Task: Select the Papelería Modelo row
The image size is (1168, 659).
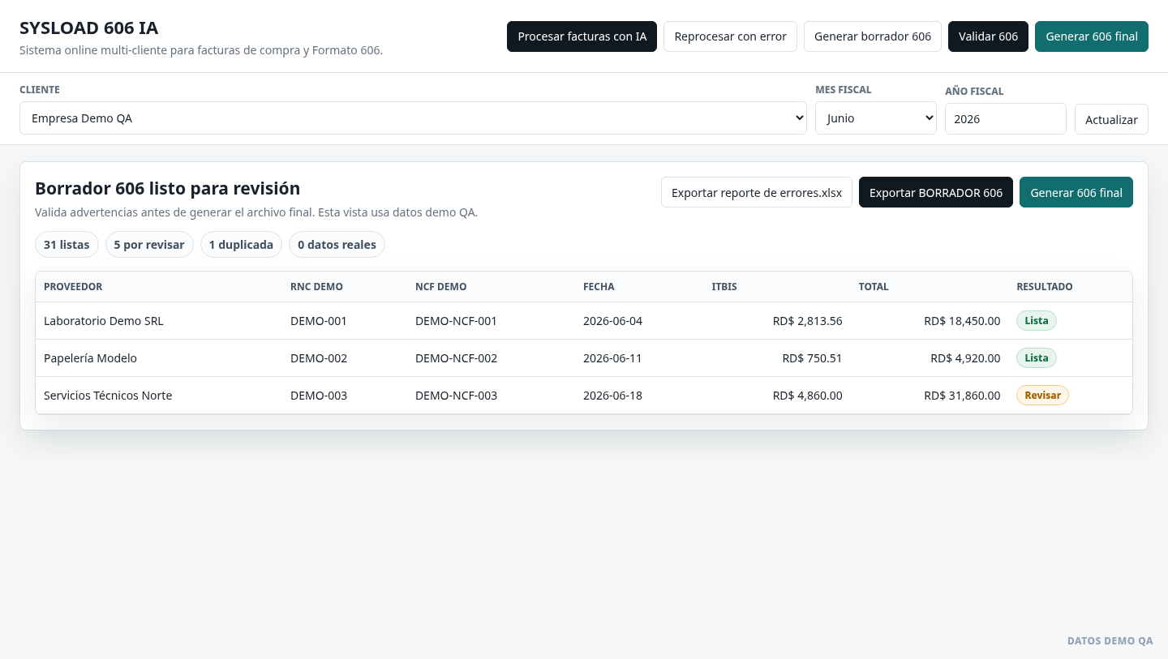Action: pos(584,358)
